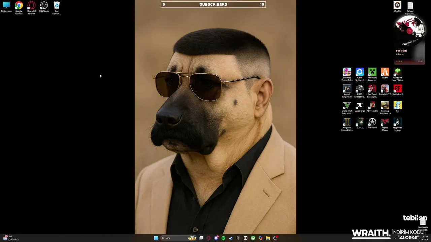The width and height of the screenshot is (431, 242).
Task: Open Opera GX from the taskbar
Action: pos(209,238)
